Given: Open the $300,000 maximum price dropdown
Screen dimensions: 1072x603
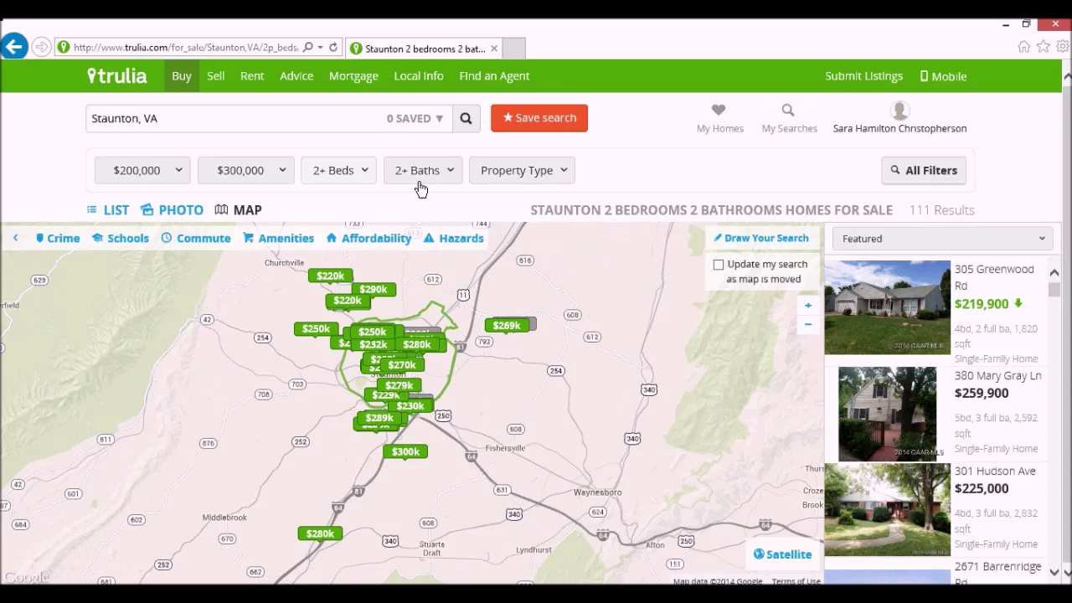Looking at the screenshot, I should [x=246, y=171].
